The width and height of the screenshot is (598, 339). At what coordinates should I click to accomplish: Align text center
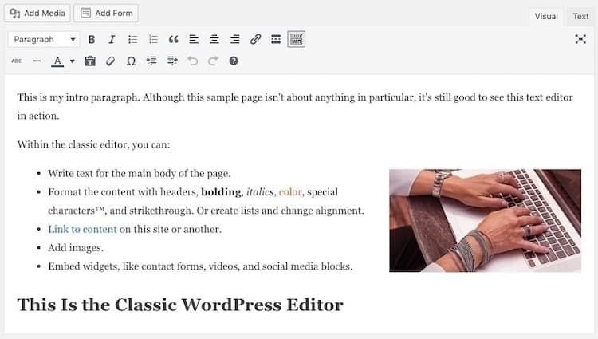(x=214, y=39)
